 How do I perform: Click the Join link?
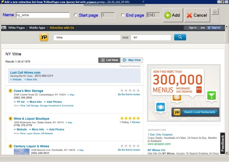click(203, 27)
